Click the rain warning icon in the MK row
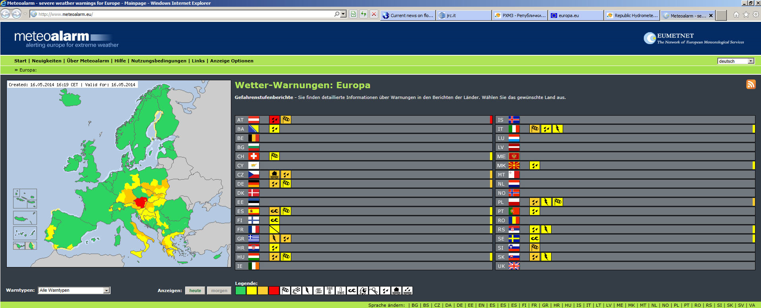 [535, 165]
